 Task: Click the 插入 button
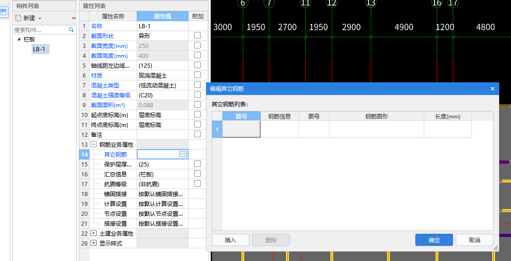point(231,240)
